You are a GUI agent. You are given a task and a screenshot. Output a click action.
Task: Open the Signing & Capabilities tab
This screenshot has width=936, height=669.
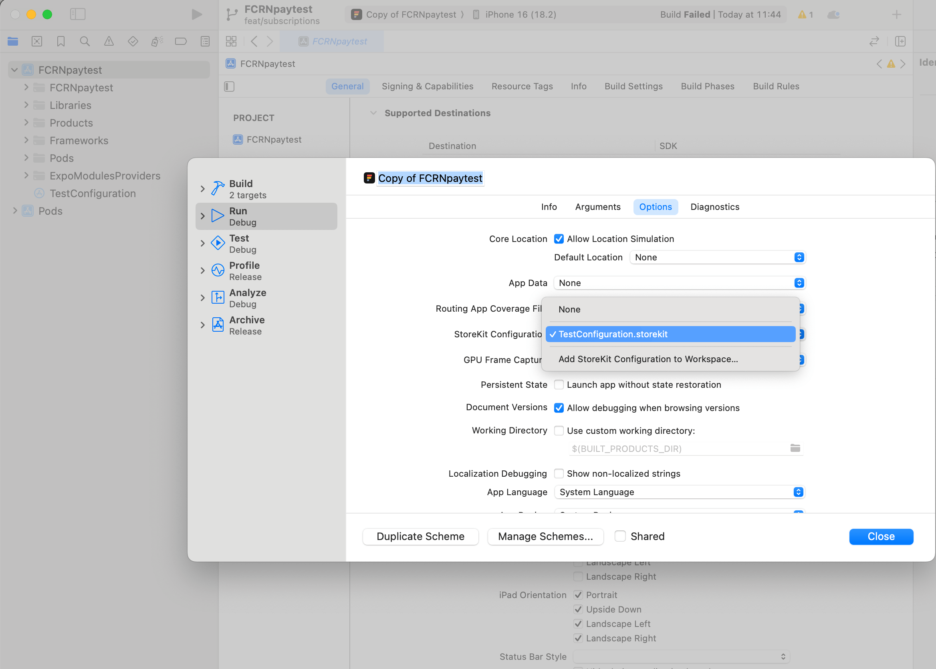[x=427, y=86]
